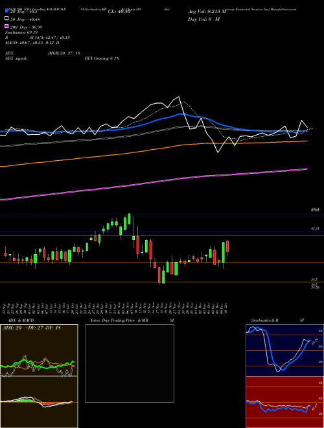Click the 'BUY Growing @ 1%' signal text
Screen dimensions: 324x428
point(102,58)
